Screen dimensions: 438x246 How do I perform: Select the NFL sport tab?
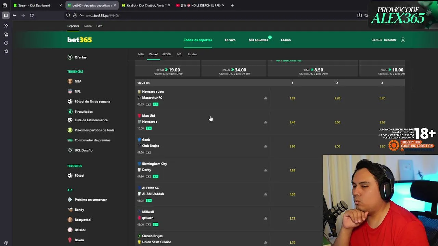click(x=180, y=54)
